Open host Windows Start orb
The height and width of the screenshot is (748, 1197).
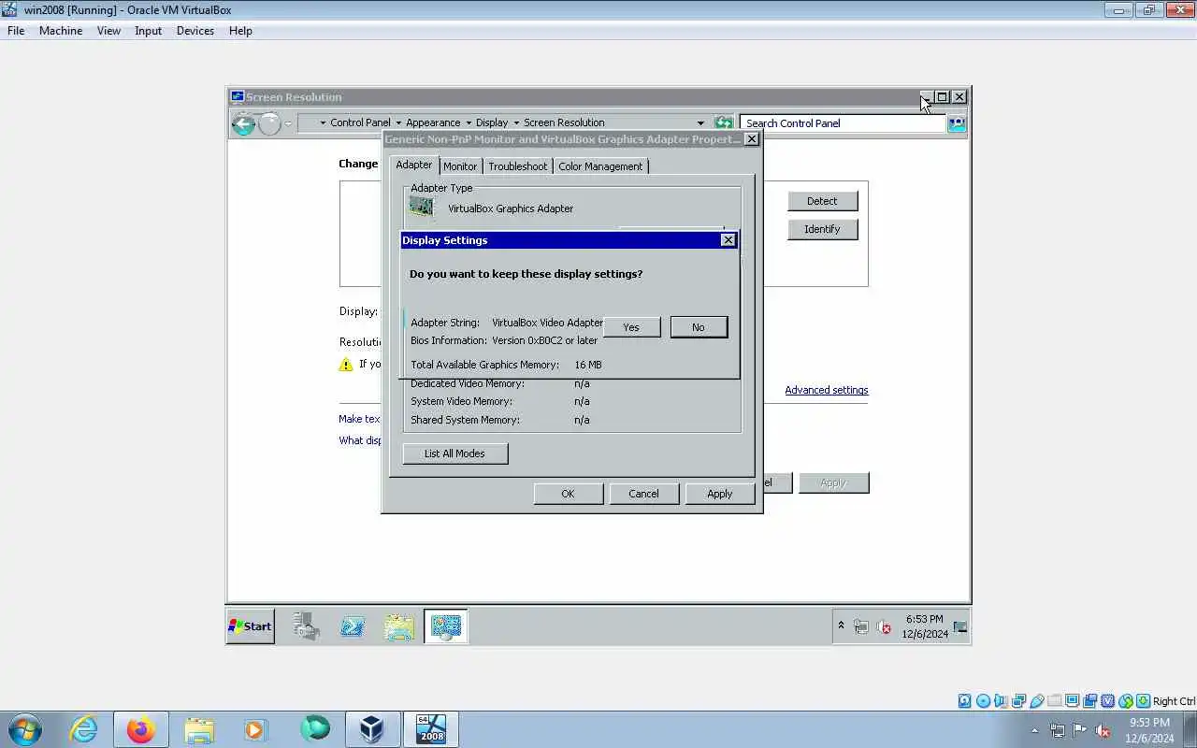24,729
